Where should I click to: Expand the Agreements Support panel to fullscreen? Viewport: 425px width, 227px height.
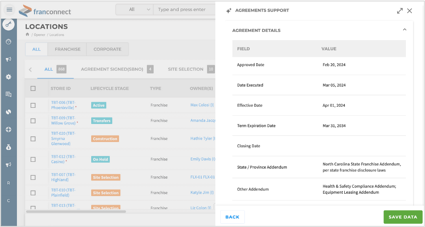coord(399,10)
